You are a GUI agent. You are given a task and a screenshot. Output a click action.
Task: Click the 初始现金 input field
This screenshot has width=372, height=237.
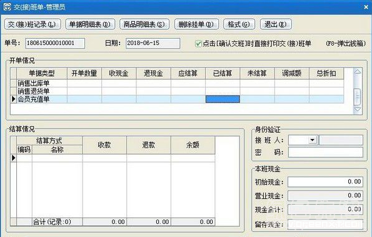pos(325,182)
